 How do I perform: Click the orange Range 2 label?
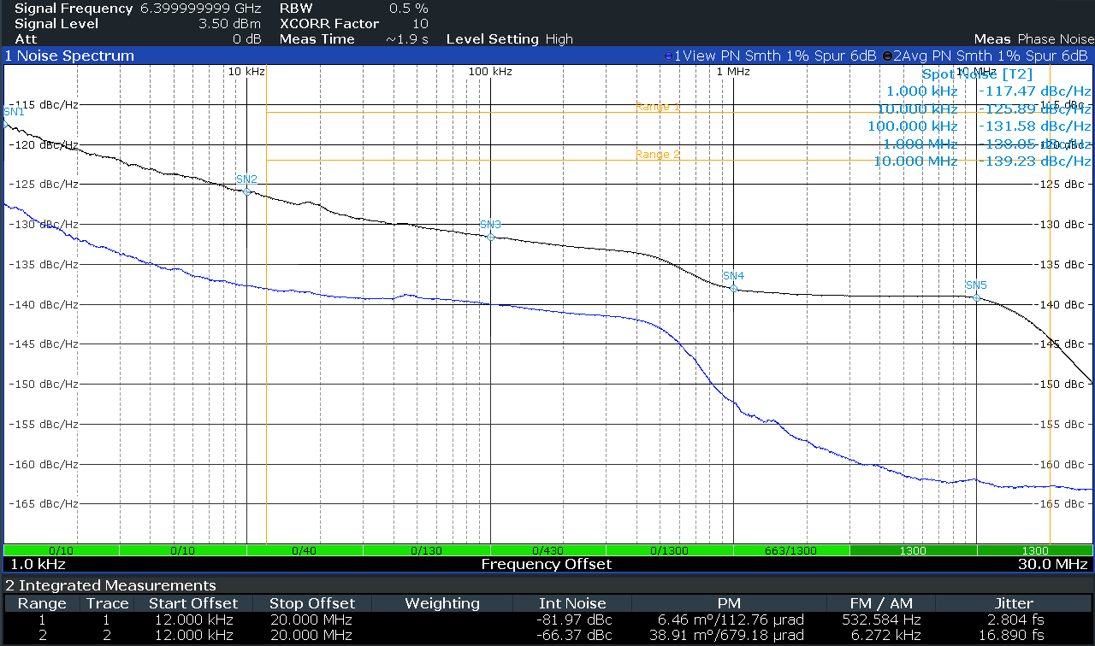coord(658,155)
